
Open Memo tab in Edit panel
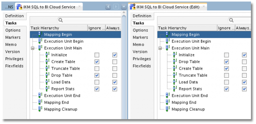click(138, 44)
